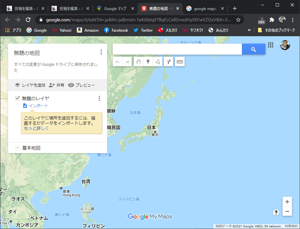Select the draw line tool

pyautogui.click(x=158, y=62)
